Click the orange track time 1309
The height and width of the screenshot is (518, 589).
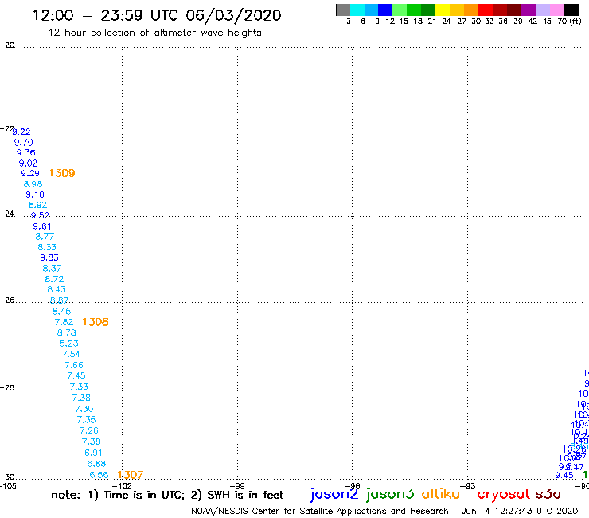pyautogui.click(x=62, y=173)
